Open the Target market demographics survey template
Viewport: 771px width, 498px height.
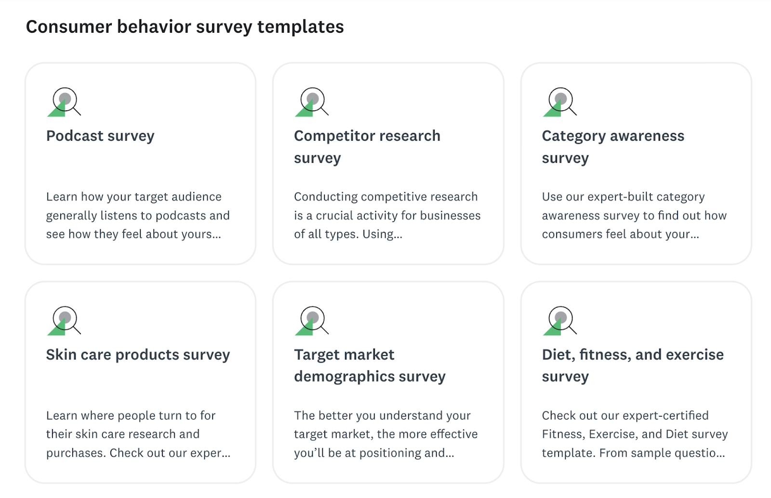point(370,365)
